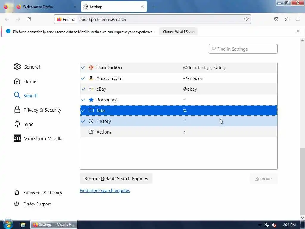Image resolution: width=305 pixels, height=229 pixels.
Task: Click the eBay engine icon
Action: click(x=91, y=89)
